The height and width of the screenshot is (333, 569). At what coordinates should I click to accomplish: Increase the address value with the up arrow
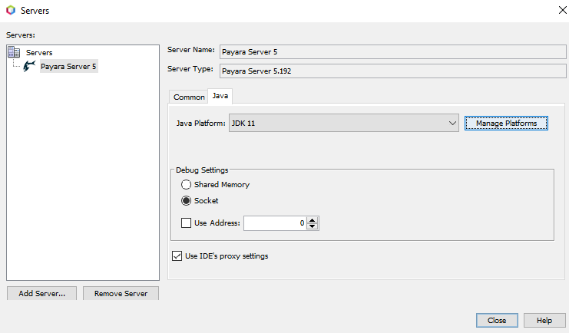(312, 219)
